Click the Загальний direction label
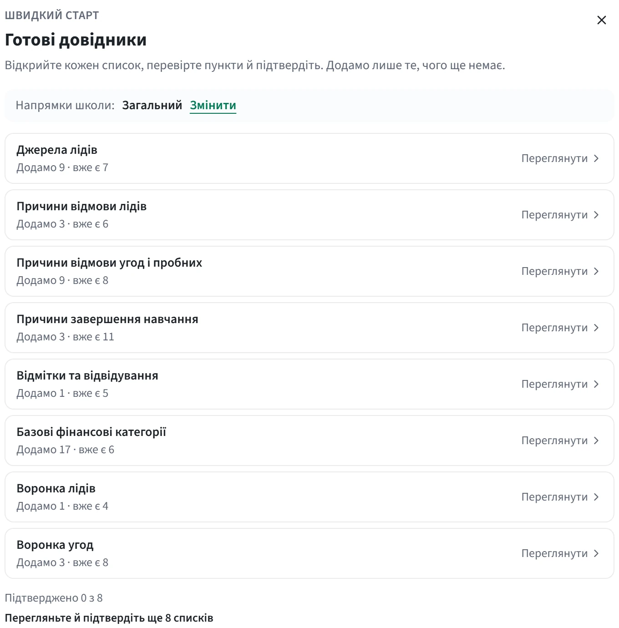This screenshot has width=619, height=628. (152, 105)
